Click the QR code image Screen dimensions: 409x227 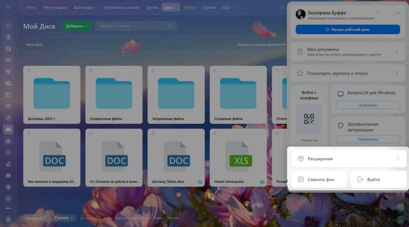point(309,119)
